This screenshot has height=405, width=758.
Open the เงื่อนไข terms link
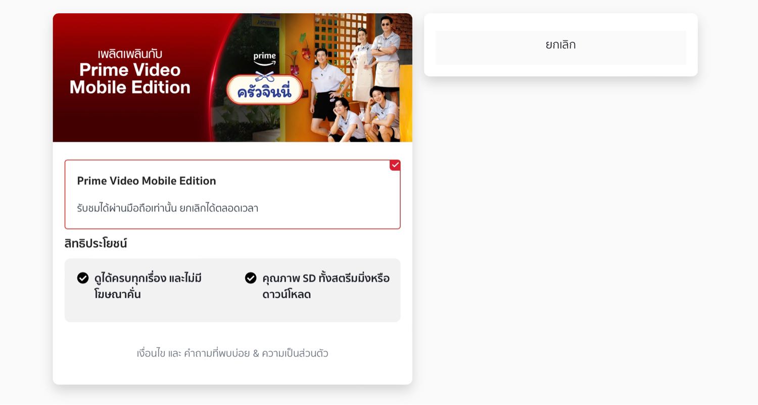(151, 353)
